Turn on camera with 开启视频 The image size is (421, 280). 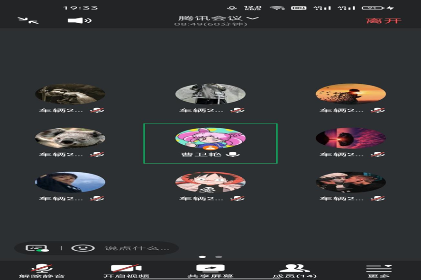(126, 271)
